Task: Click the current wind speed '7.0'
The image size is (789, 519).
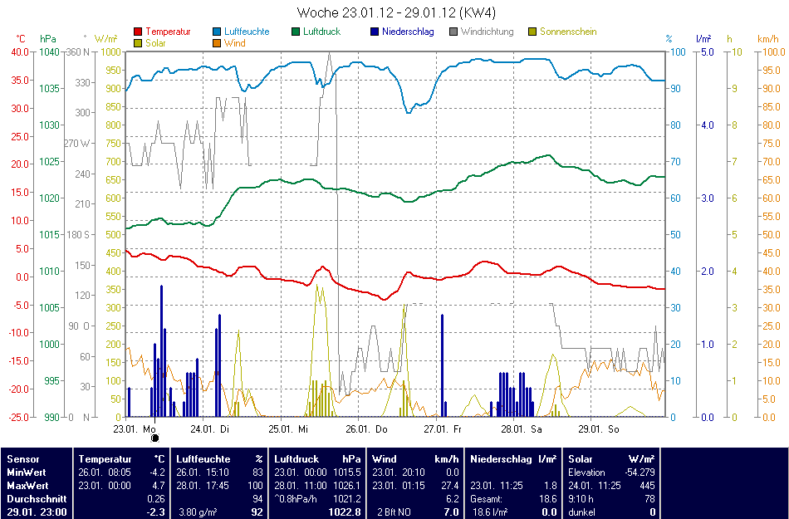Action: (451, 512)
